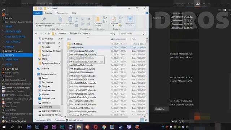231x130 pixels.
Task: Click PAYDAY 2 in the address breadcrumb
Action: click(74, 34)
